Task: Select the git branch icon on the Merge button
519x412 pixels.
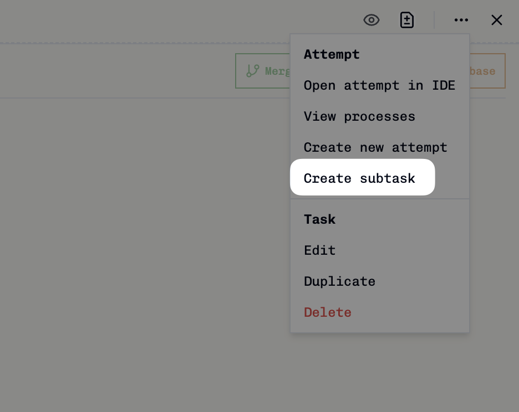Action: point(254,71)
